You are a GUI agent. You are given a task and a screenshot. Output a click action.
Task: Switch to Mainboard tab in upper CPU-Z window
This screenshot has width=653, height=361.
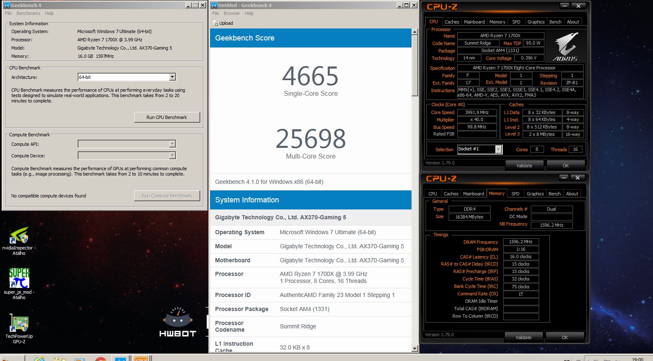click(x=474, y=22)
